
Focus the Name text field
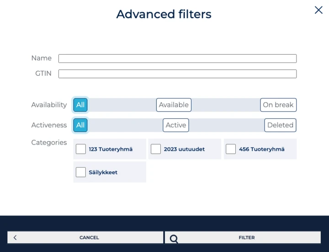tap(177, 58)
